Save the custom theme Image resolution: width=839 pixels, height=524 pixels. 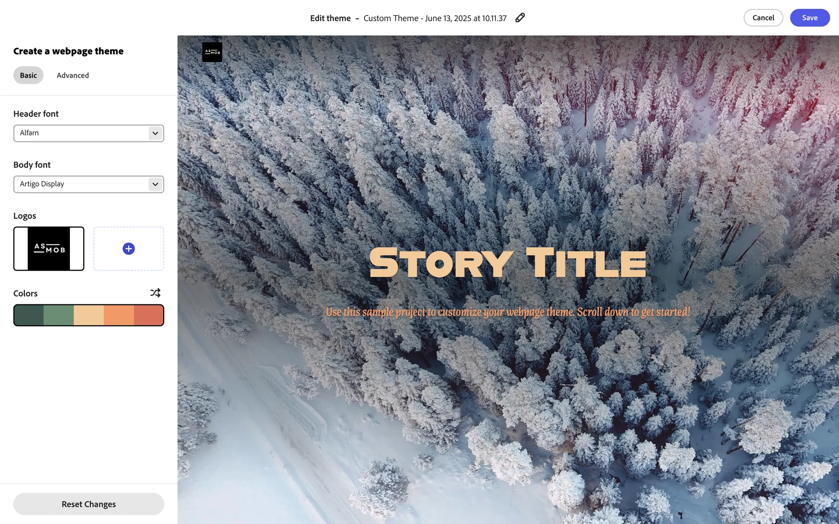click(810, 18)
